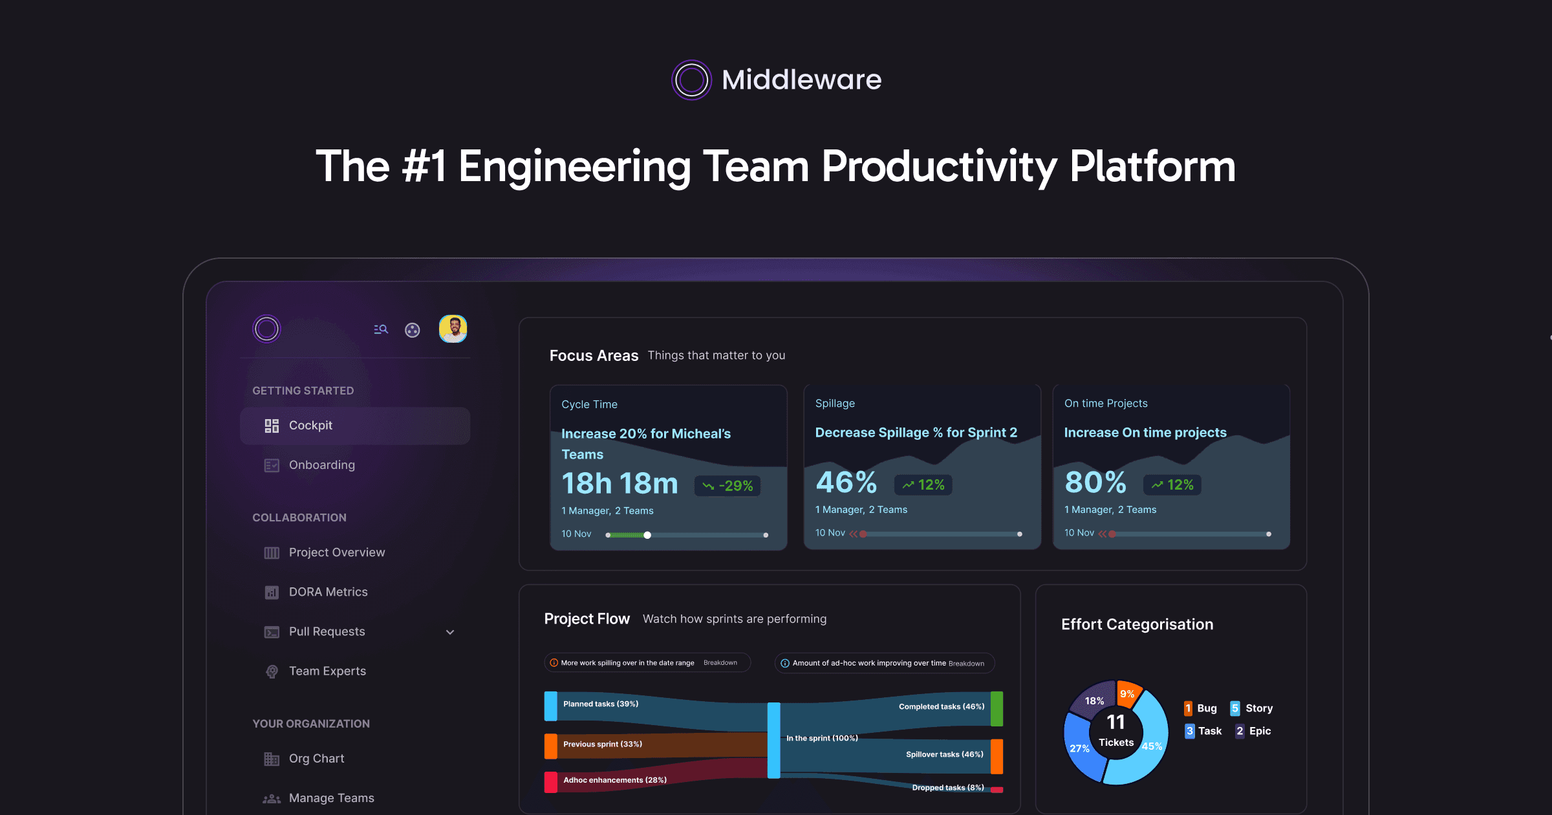Viewport: 1552px width, 815px height.
Task: Click the On time Projects timeline slider
Action: click(x=1191, y=534)
